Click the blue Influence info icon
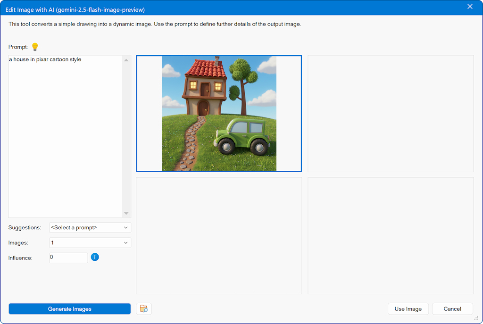Image resolution: width=483 pixels, height=324 pixels. (95, 257)
